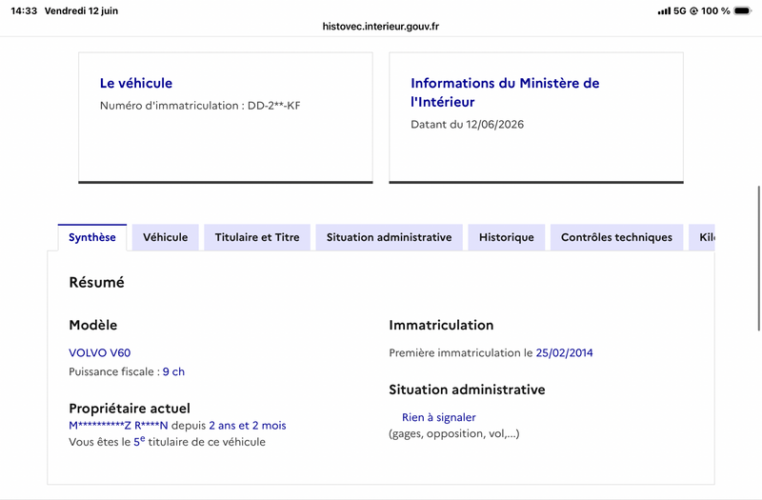
Task: Click the Propriétaire actuel heading
Action: (130, 409)
